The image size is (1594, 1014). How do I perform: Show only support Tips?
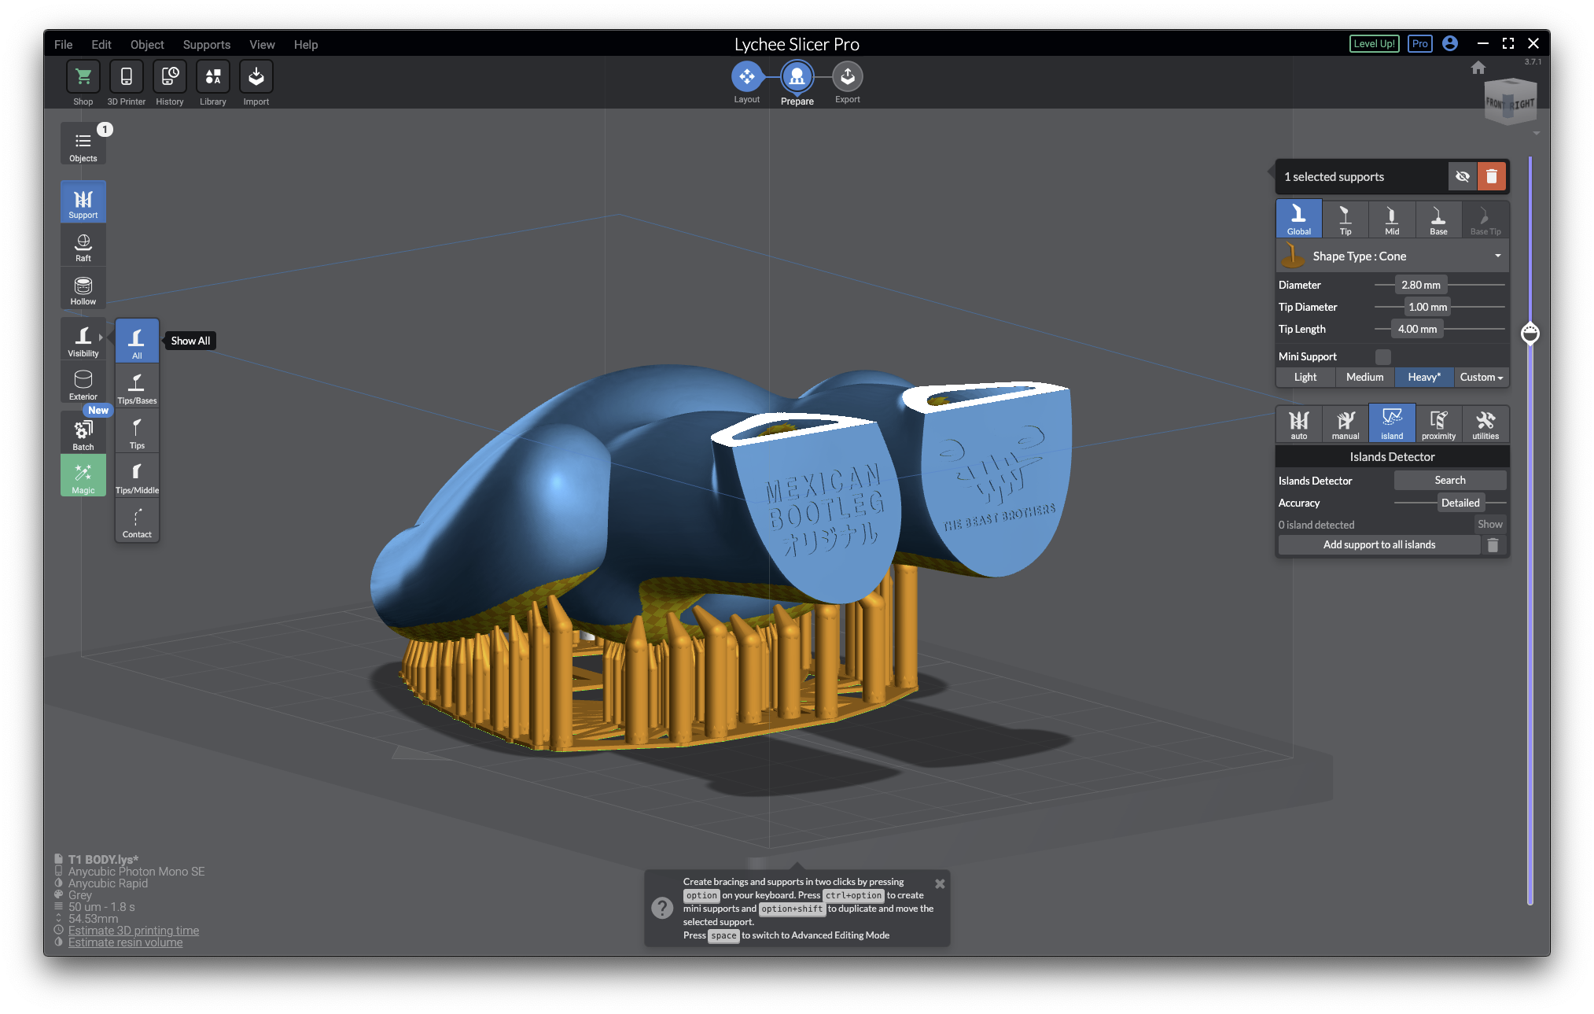click(x=137, y=432)
